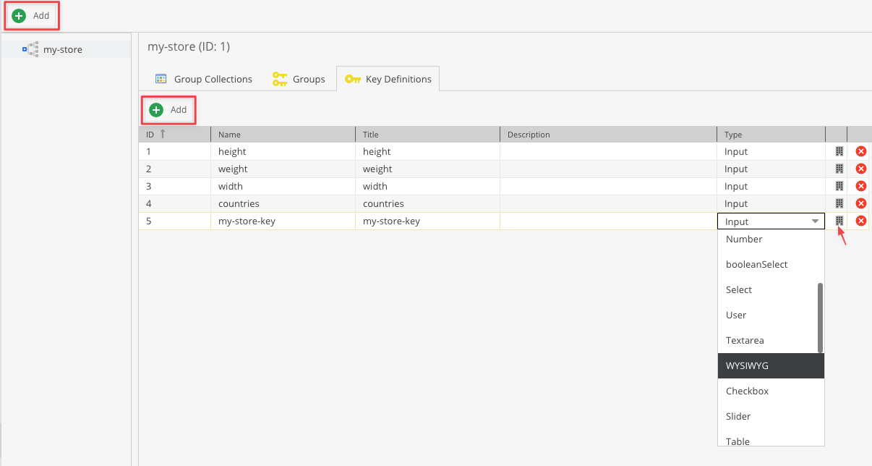Screen dimensions: 872x466
Task: Click the my-store tree icon
Action: pyautogui.click(x=30, y=49)
